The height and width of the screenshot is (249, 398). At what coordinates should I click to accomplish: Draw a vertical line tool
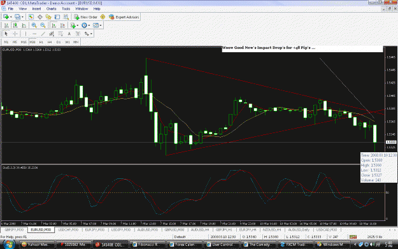(x=25, y=34)
